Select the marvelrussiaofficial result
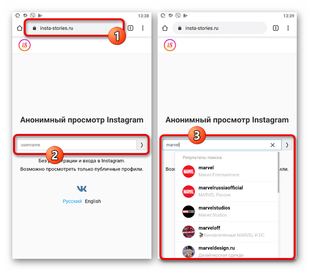 (226, 191)
